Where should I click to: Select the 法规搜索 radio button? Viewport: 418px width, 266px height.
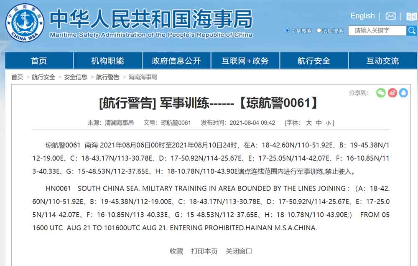(319, 30)
